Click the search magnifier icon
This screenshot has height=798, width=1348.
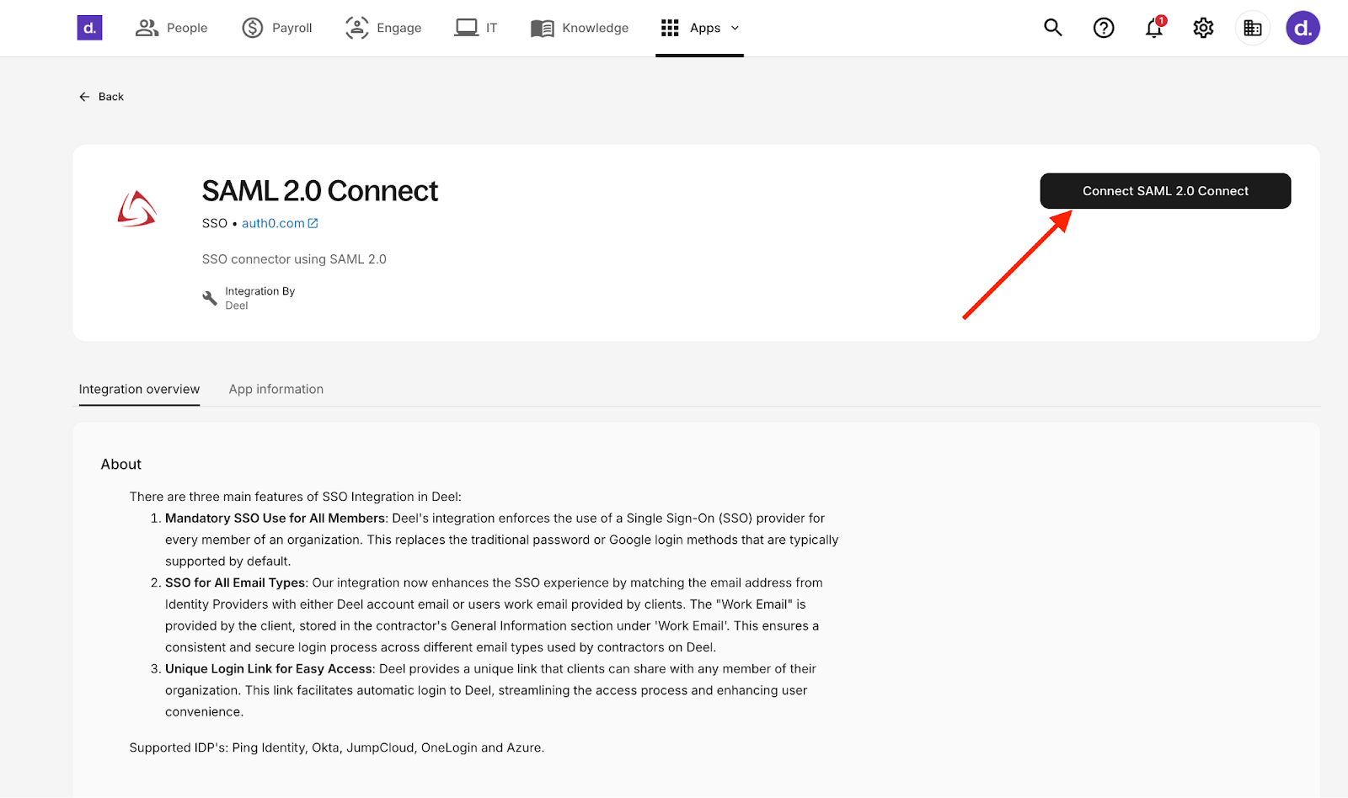[x=1053, y=28]
